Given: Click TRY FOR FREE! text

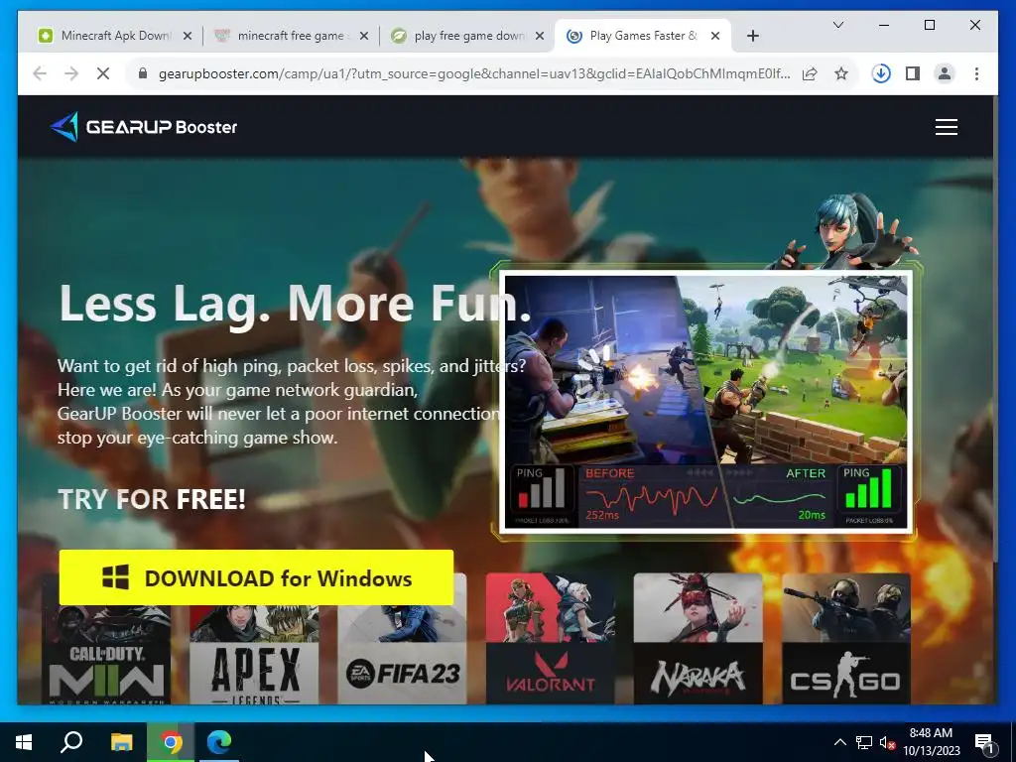Looking at the screenshot, I should pyautogui.click(x=152, y=499).
